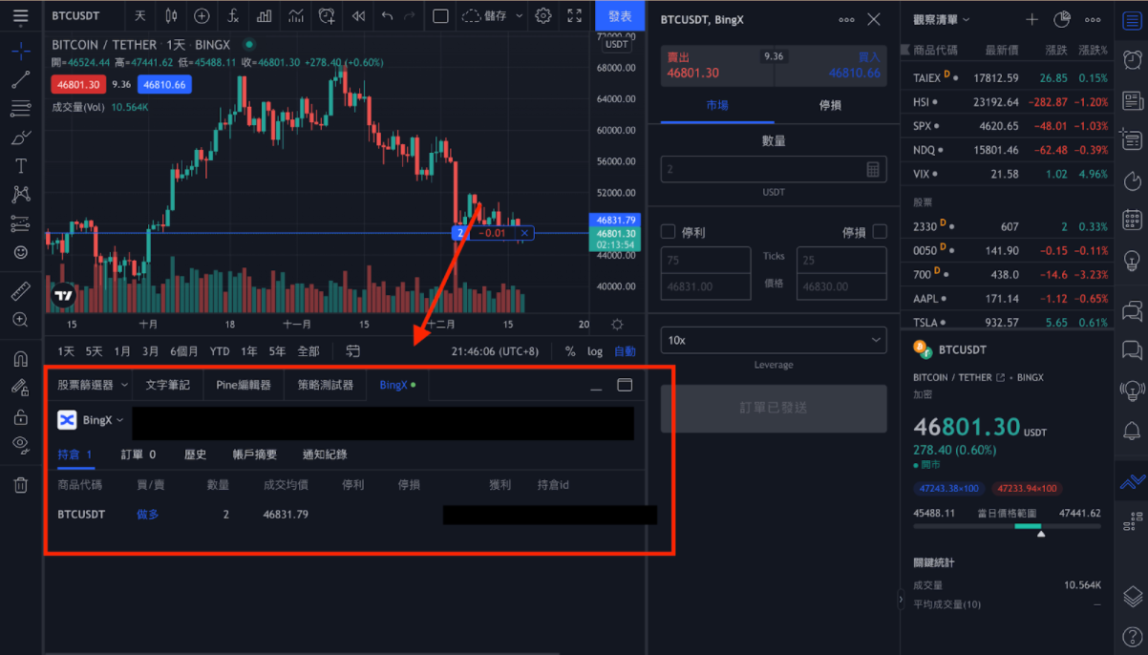
Task: Open the main hamburger menu
Action: click(x=20, y=16)
